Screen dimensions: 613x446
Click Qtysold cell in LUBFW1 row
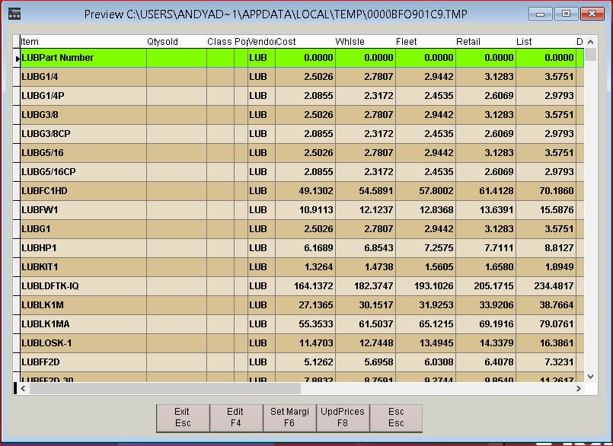click(177, 210)
